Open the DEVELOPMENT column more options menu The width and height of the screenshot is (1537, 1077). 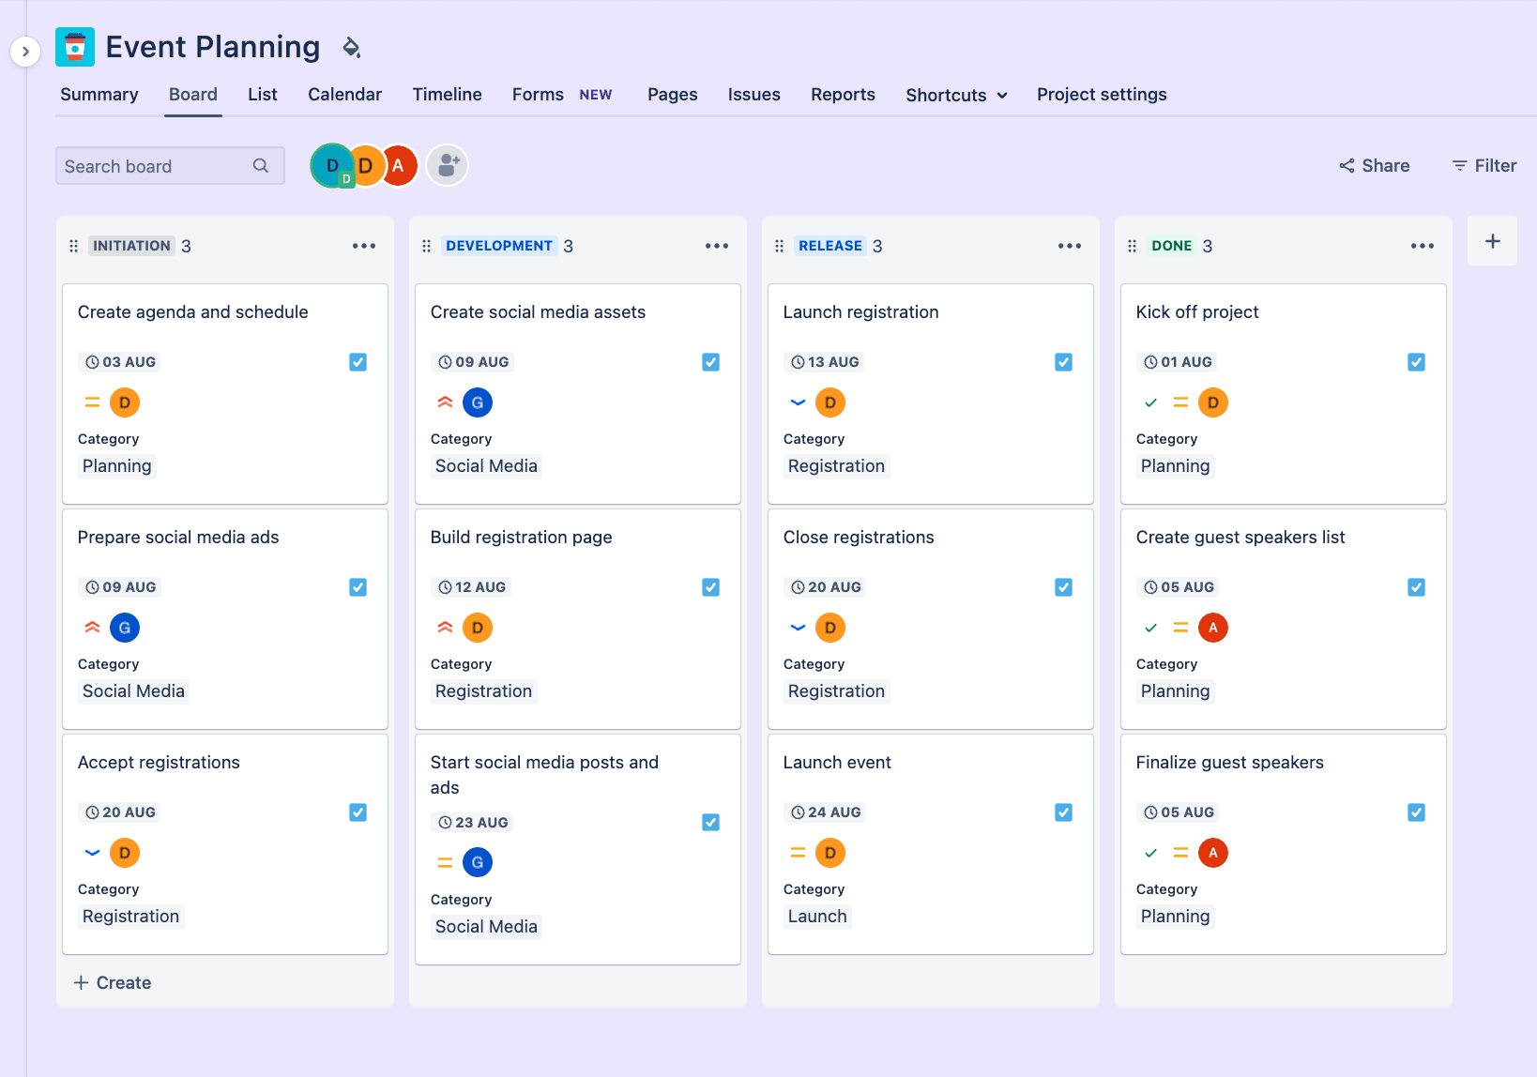point(716,245)
